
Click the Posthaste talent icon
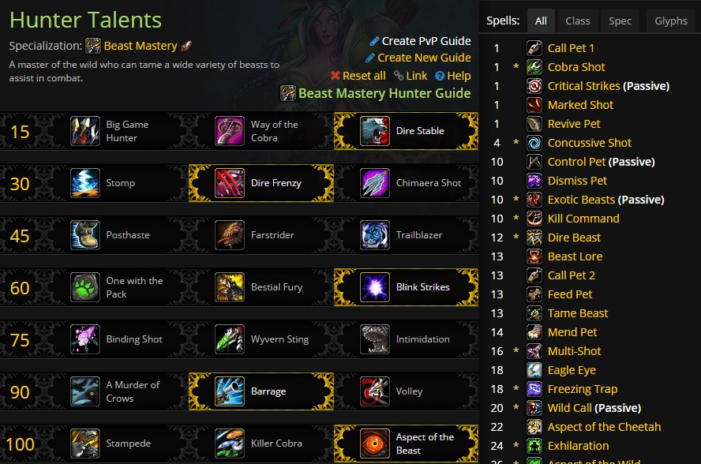coord(85,234)
